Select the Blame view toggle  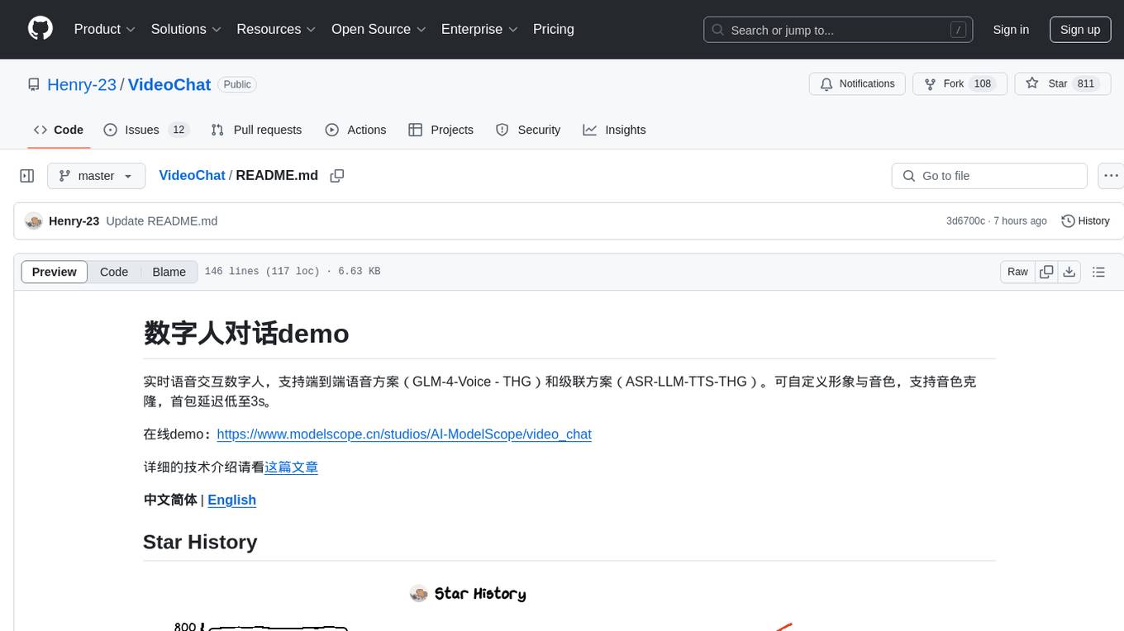point(169,272)
